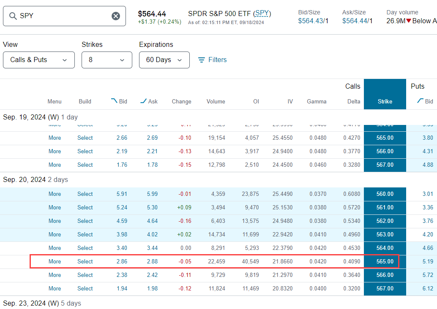The image size is (437, 309).
Task: Click the call bid price 1.94
Action: 122,288
